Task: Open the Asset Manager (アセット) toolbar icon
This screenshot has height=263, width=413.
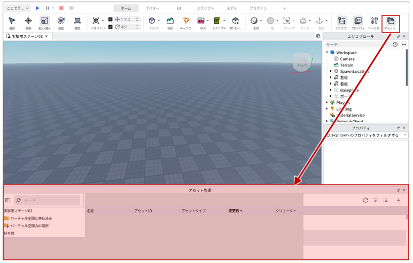Action: click(x=391, y=23)
